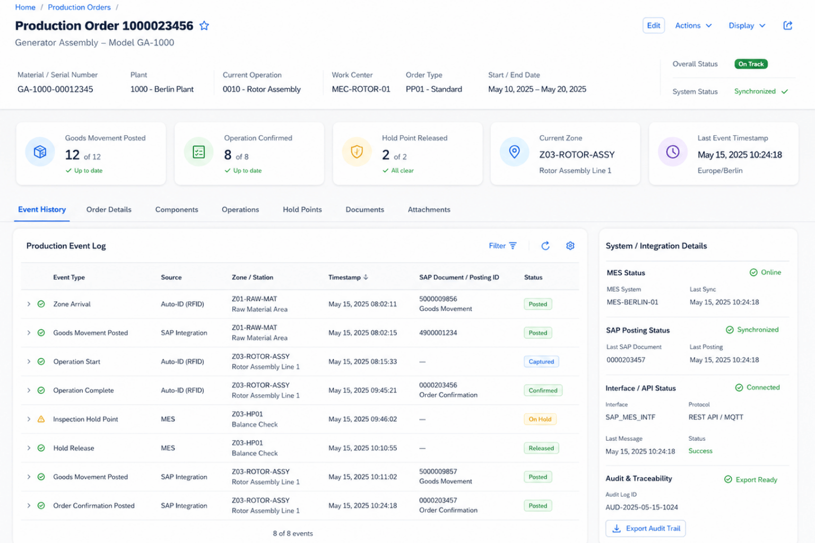The image size is (815, 543).
Task: Click the Goods Movement Posted cube icon
Action: [40, 152]
